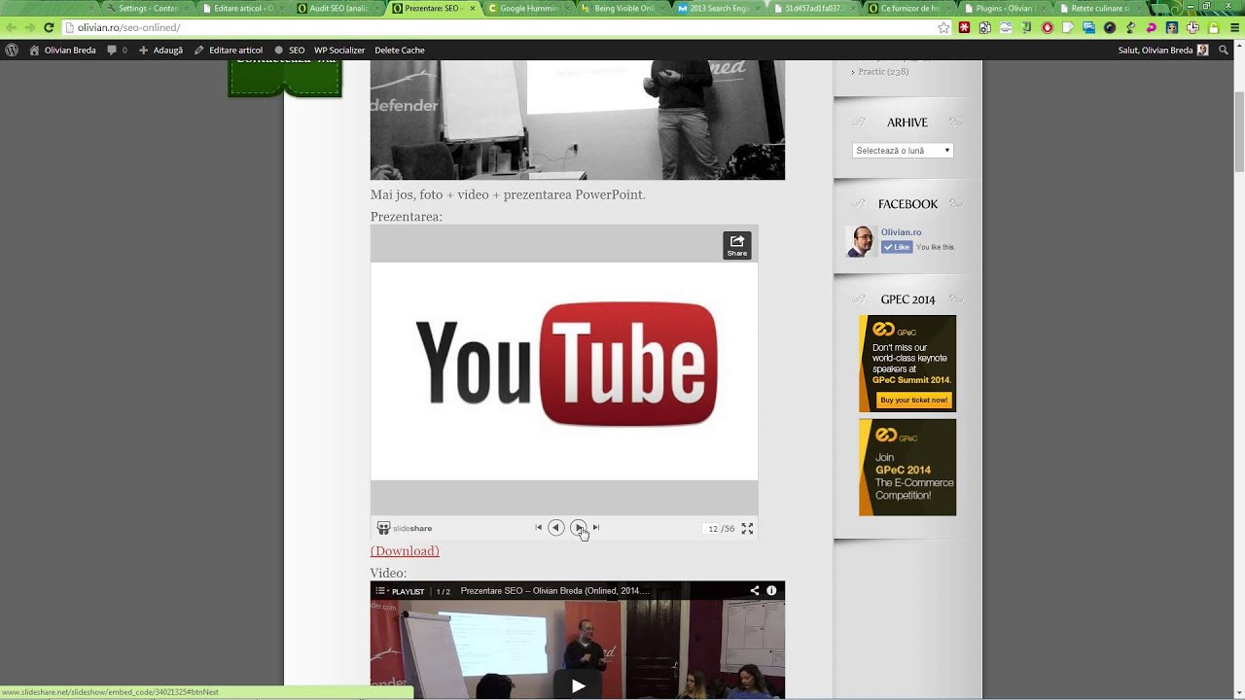Open Olivian Breda site menu in admin bar

click(62, 50)
